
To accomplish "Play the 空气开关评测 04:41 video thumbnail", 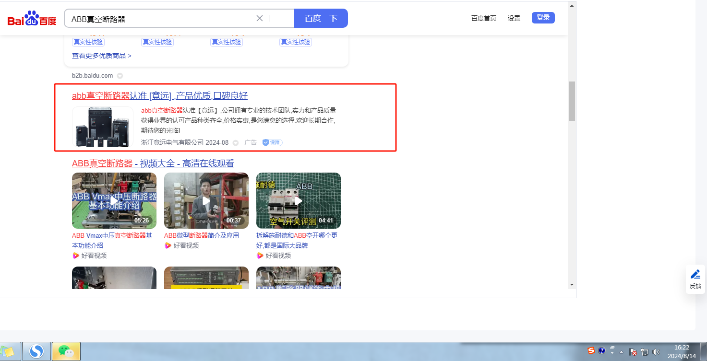I will 299,200.
